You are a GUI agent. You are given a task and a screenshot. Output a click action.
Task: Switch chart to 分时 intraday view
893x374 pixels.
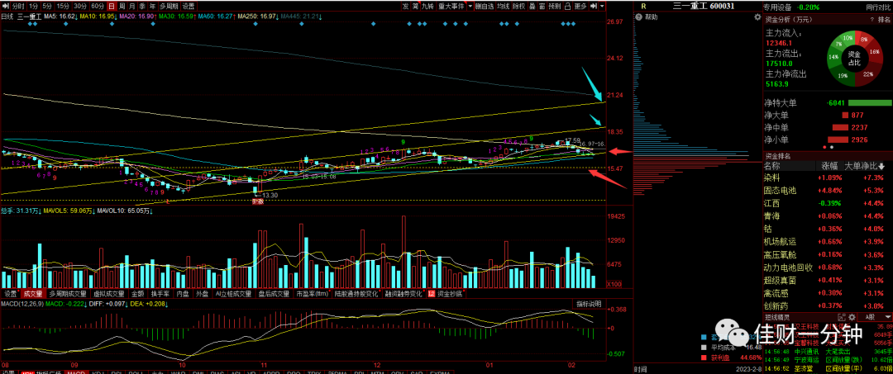pos(18,7)
